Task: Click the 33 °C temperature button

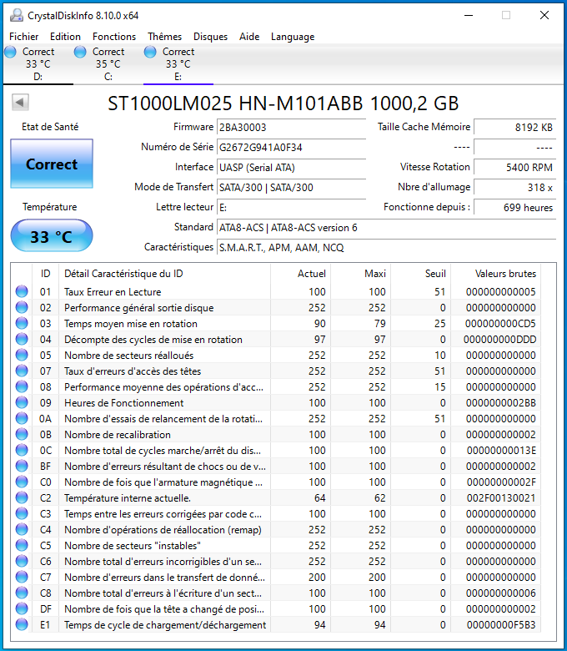Action: [52, 236]
